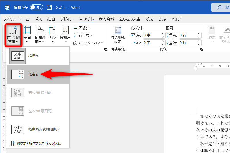230x153 pixels.
Task: Open the 差し込み文書 tab
Action: (130, 19)
